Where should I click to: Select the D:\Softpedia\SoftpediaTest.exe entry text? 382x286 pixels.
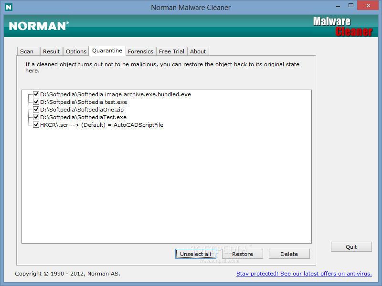point(83,117)
